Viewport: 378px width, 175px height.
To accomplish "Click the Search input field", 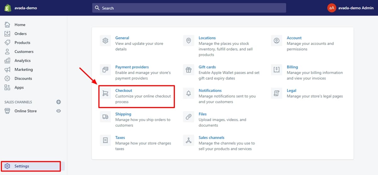I will pos(189,8).
